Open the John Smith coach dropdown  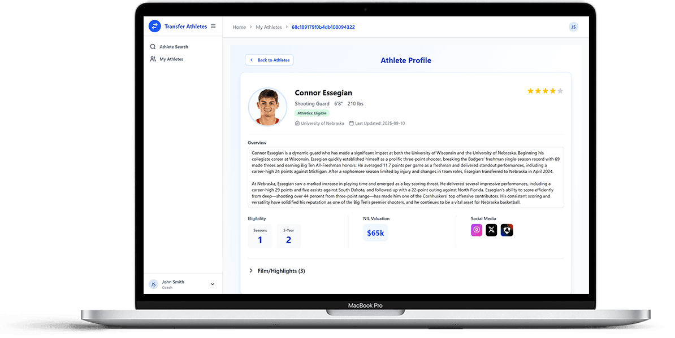pyautogui.click(x=212, y=284)
